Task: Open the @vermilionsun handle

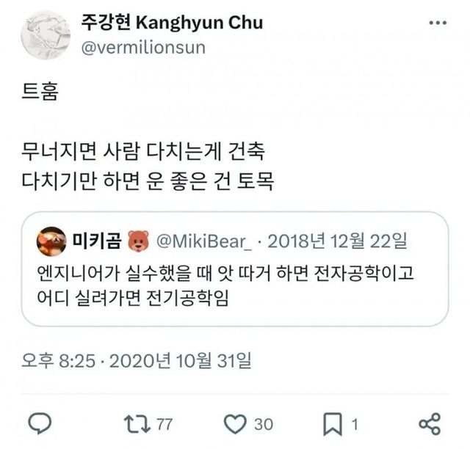Action: [x=143, y=48]
